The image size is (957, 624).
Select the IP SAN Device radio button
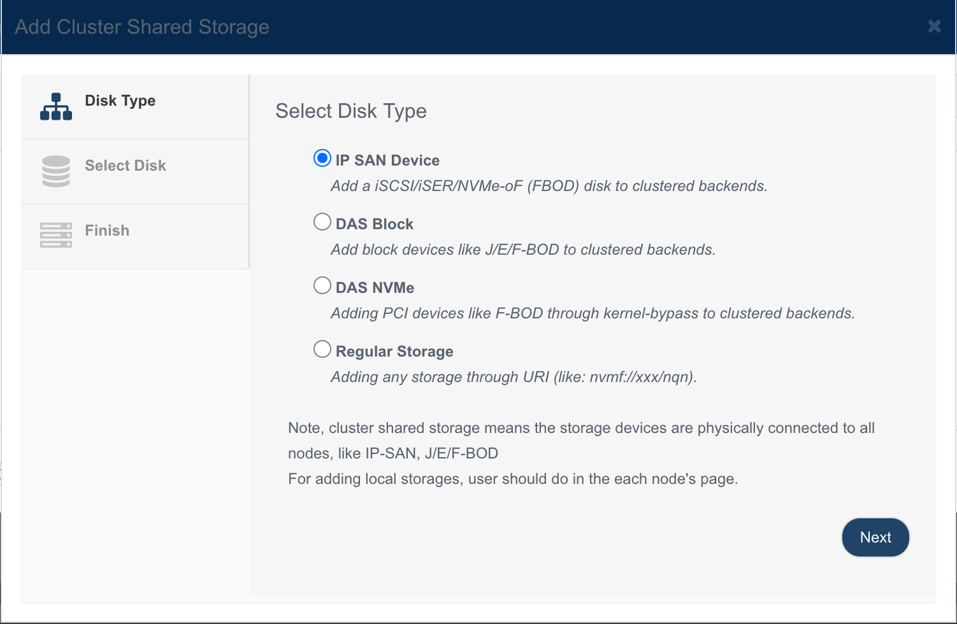click(322, 158)
